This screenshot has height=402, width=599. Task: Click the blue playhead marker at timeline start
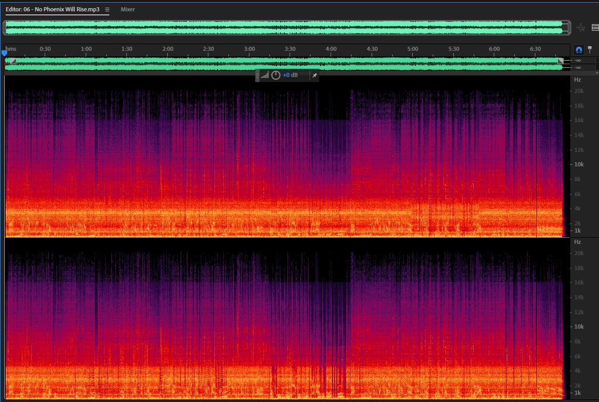click(4, 53)
